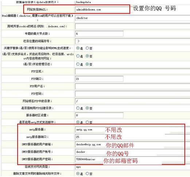
Task: Click the 栏目位置的间隔符号 input field
Action: [132, 41]
